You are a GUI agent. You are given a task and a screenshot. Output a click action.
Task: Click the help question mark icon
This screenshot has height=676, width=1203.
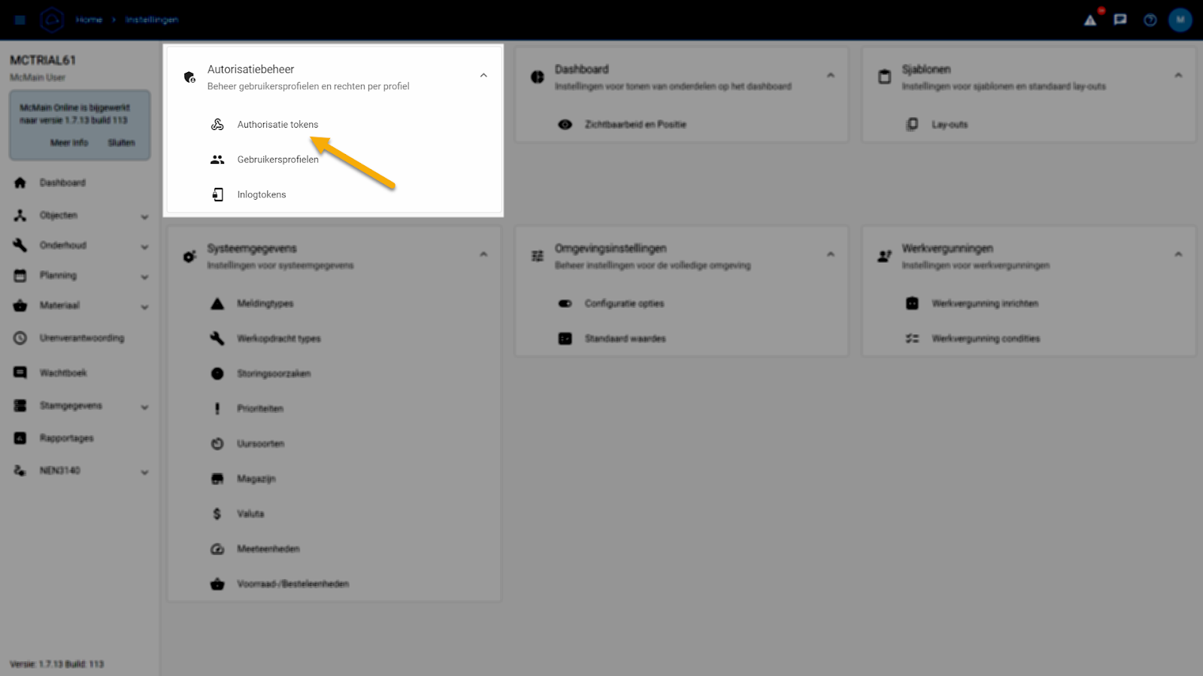pos(1150,20)
